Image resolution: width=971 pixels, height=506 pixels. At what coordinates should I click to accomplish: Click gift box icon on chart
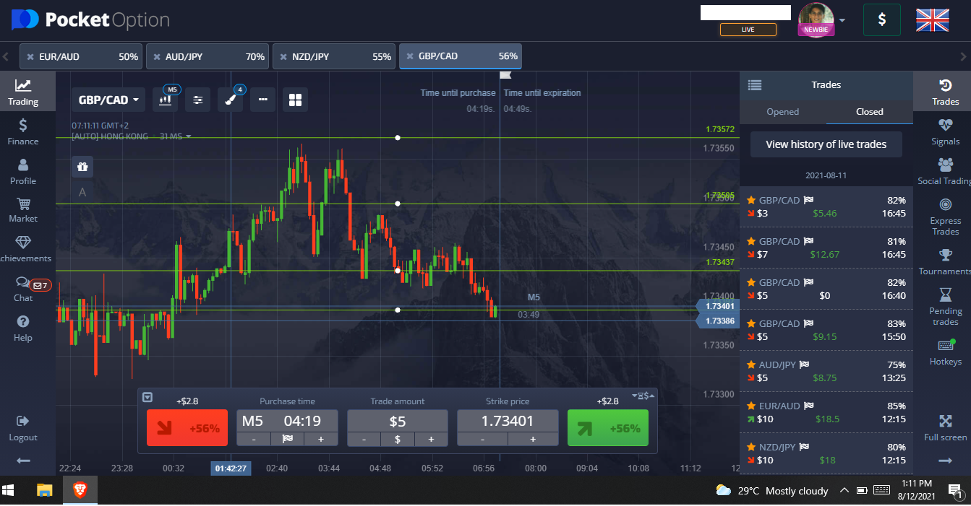[x=82, y=167]
